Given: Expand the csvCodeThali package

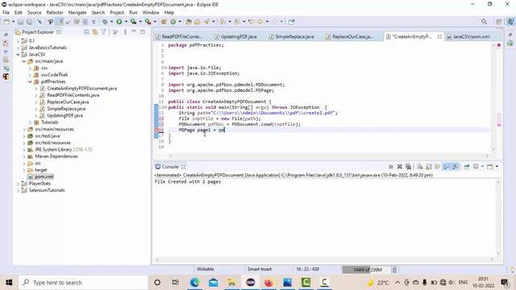Looking at the screenshot, I should pos(30,75).
